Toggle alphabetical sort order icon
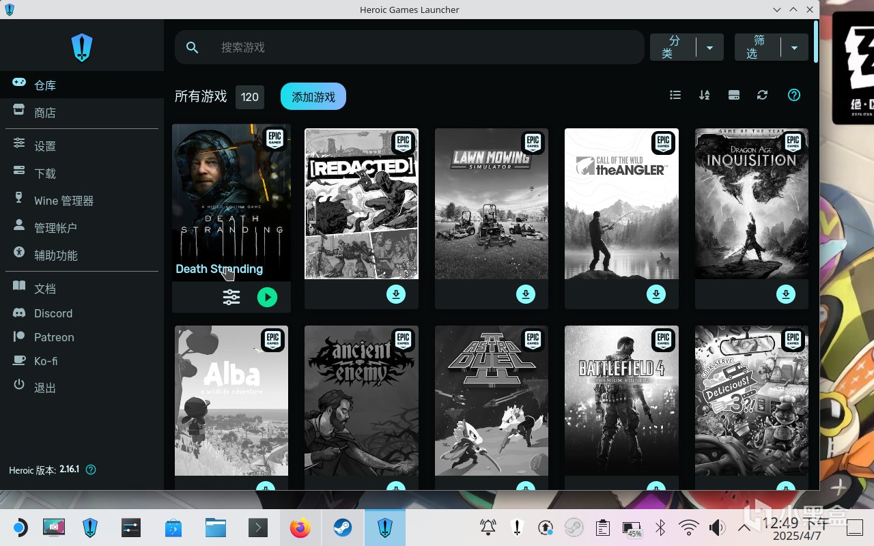This screenshot has height=546, width=874. [x=705, y=95]
